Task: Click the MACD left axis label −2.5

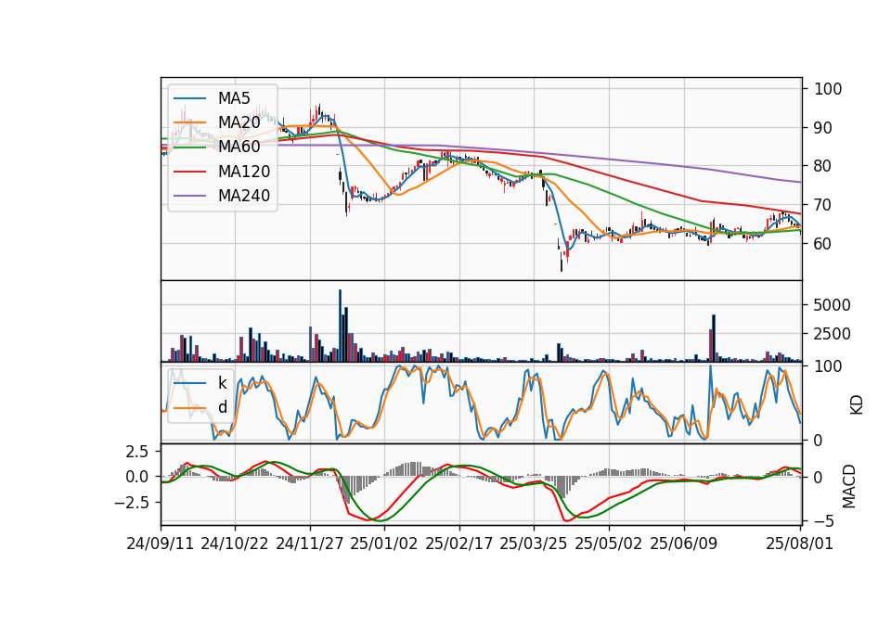Action: [x=131, y=503]
